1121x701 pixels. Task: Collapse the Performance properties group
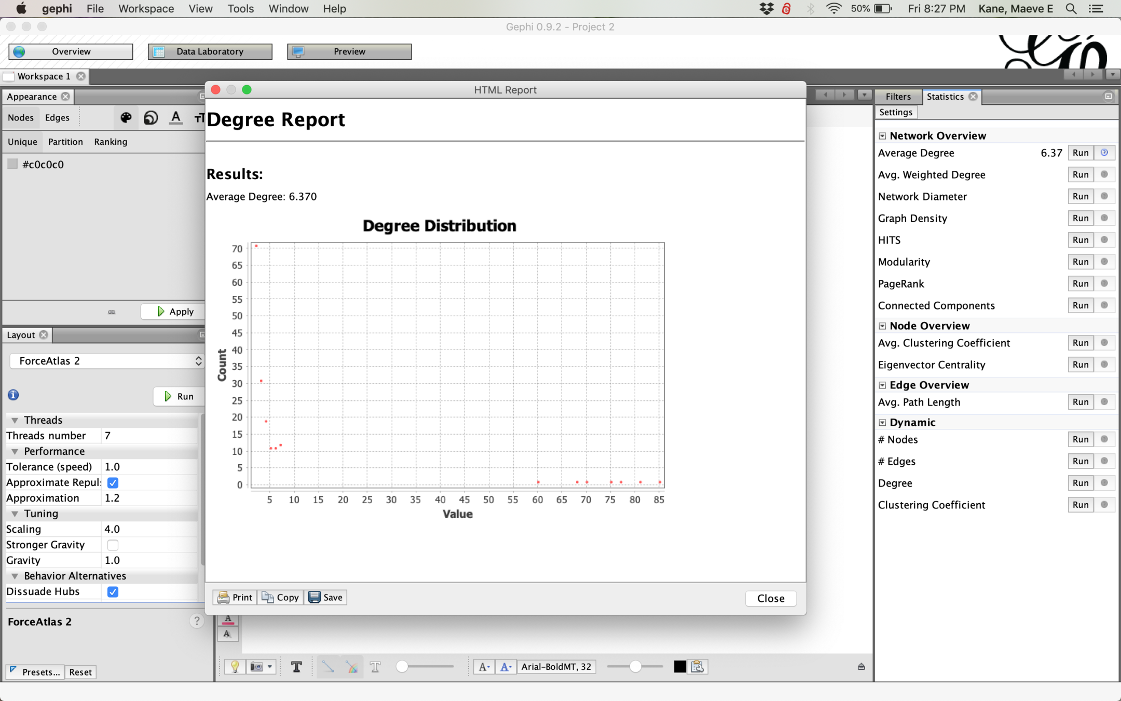click(15, 451)
